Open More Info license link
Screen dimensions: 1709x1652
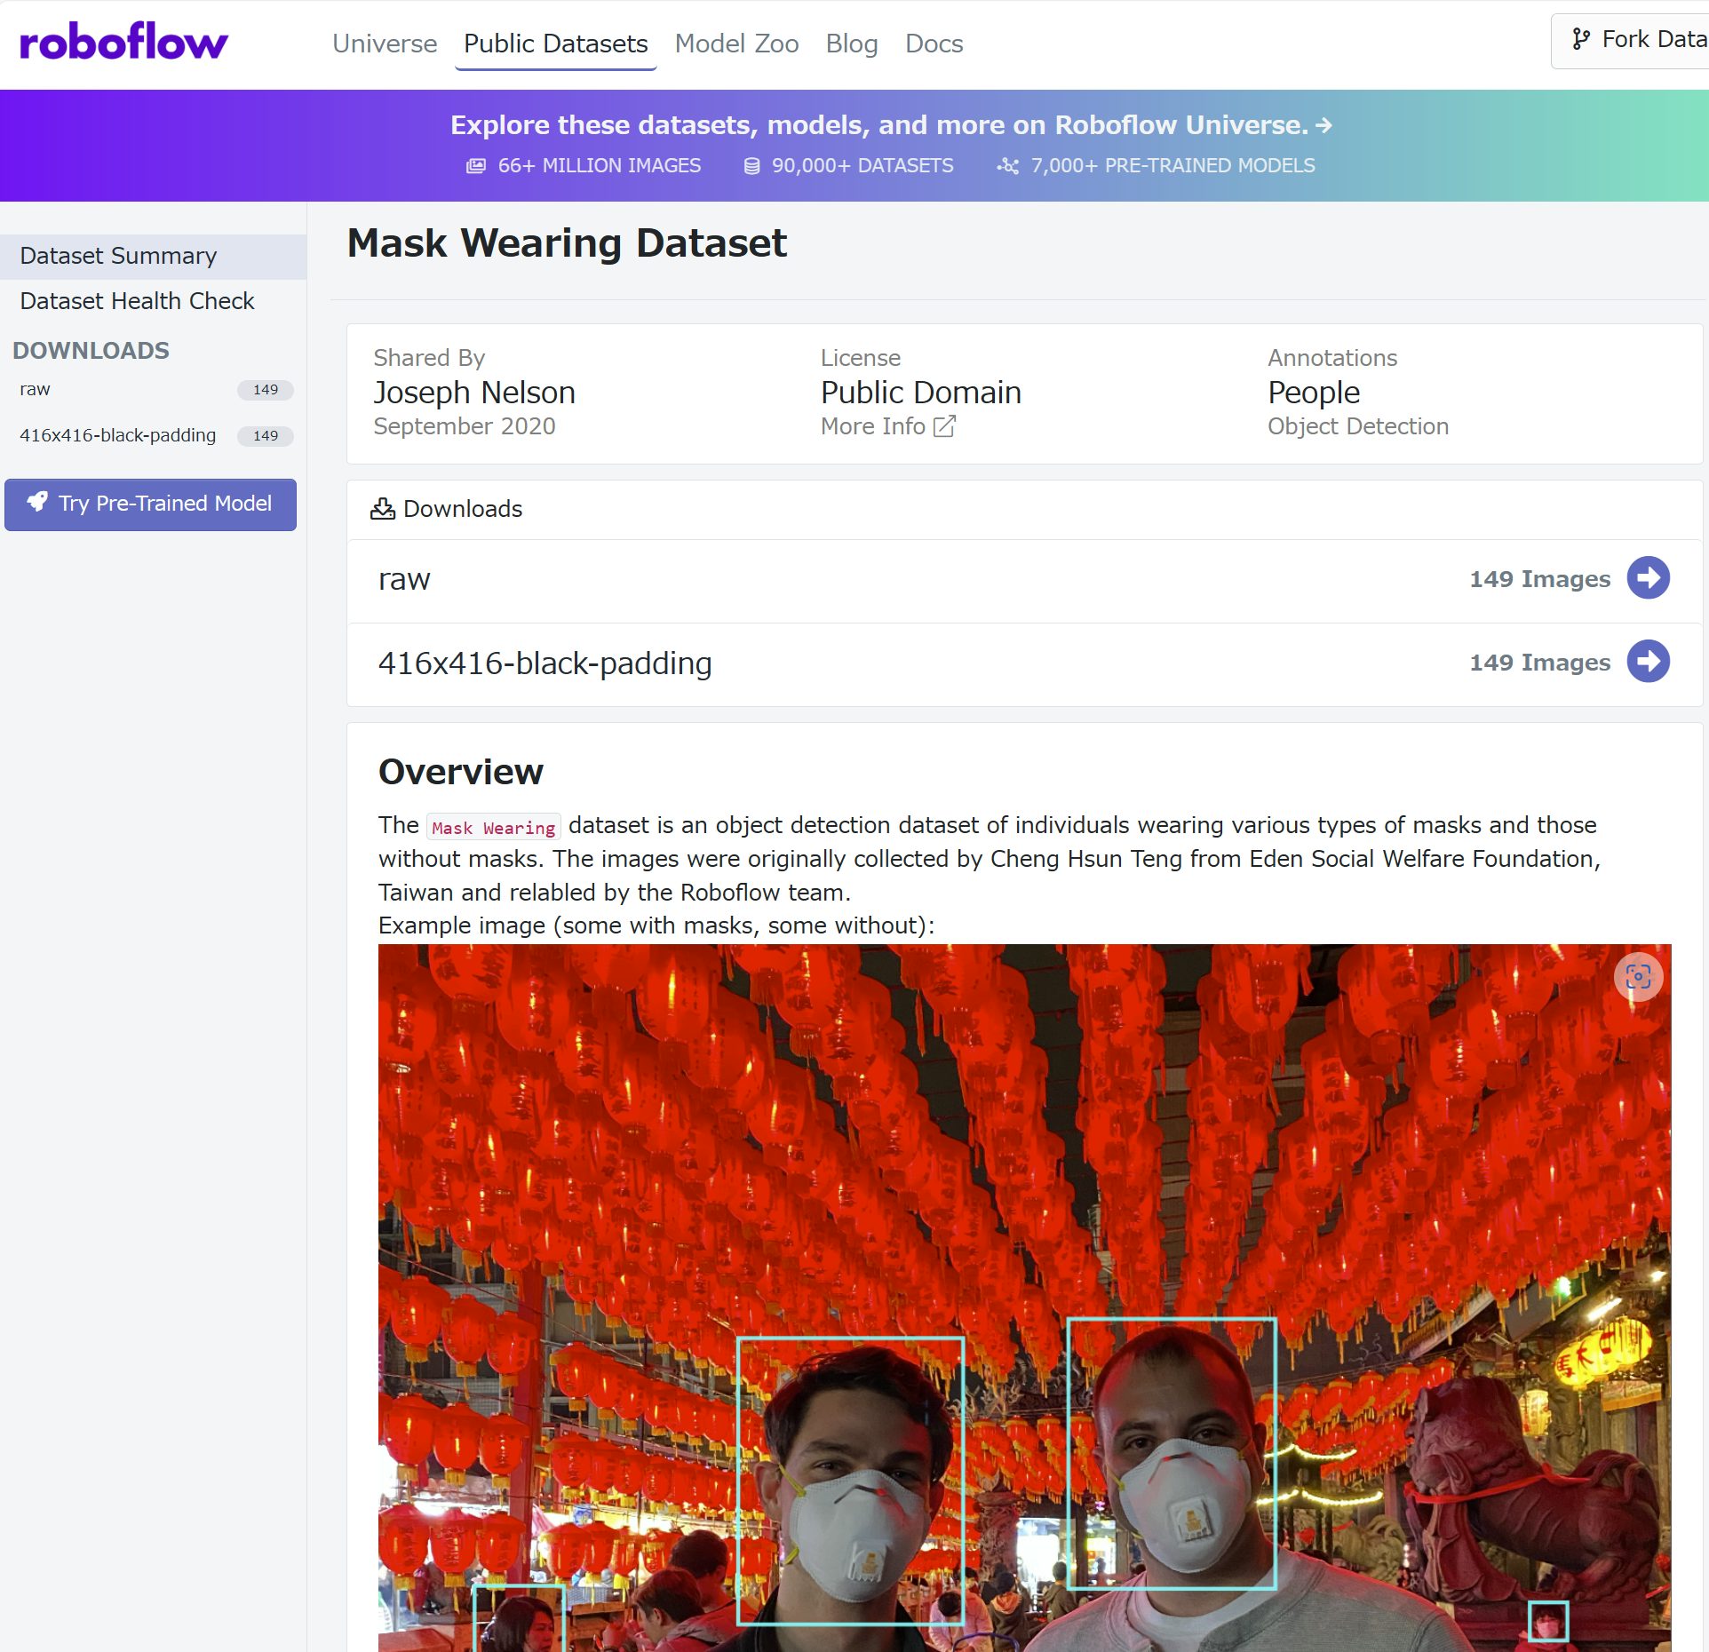875,427
